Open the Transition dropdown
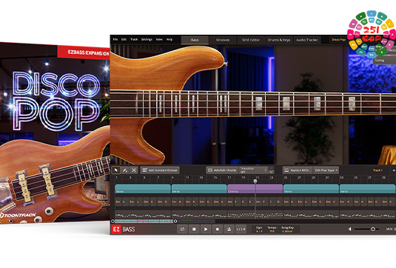Screen dimensions: 396x268 pos(254,171)
